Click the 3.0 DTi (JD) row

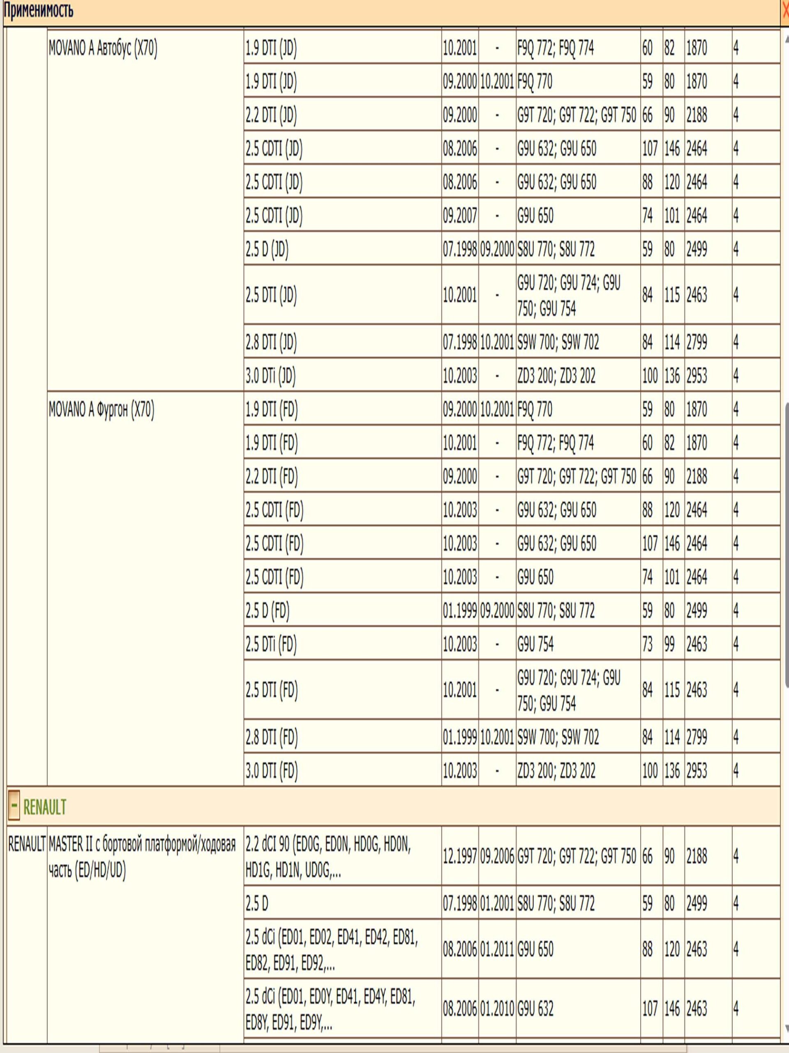click(x=271, y=376)
